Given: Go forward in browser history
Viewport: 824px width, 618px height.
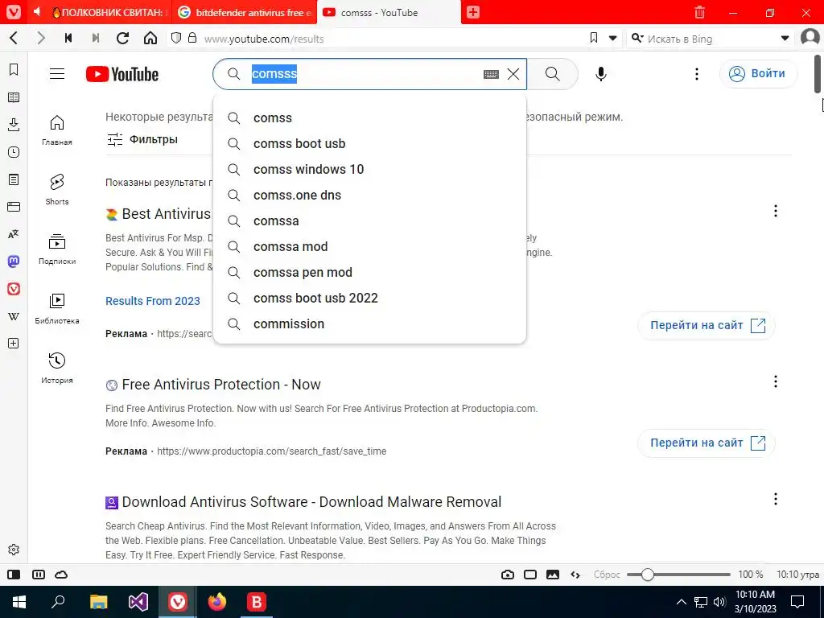Looking at the screenshot, I should coord(41,39).
